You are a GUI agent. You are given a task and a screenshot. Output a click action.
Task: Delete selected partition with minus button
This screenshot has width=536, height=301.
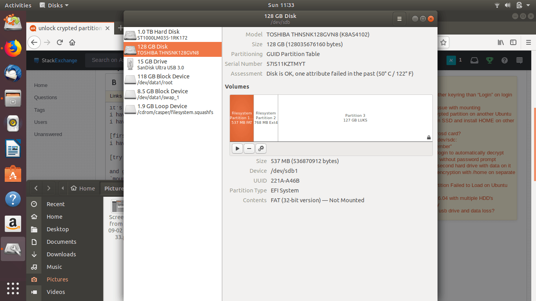pyautogui.click(x=249, y=149)
